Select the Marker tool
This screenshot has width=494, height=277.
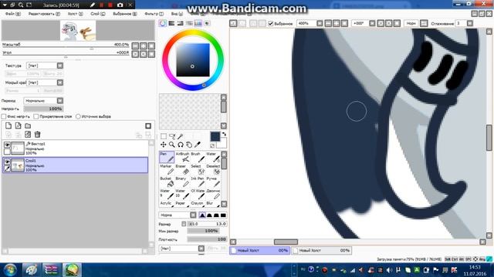click(x=167, y=169)
